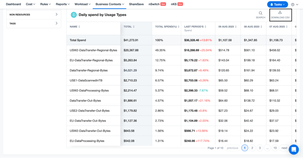Image resolution: width=303 pixels, height=158 pixels.
Task: Expand the NON RESOURCES section
Action: click(34, 15)
